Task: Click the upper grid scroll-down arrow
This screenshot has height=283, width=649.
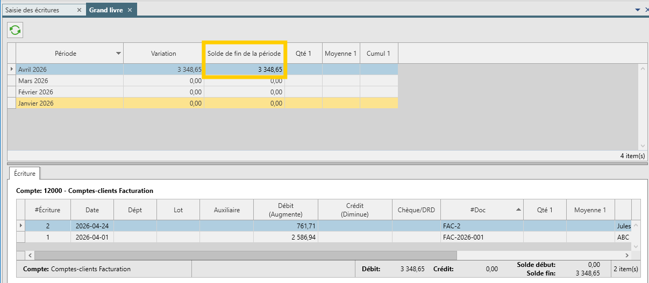Action: (x=643, y=146)
